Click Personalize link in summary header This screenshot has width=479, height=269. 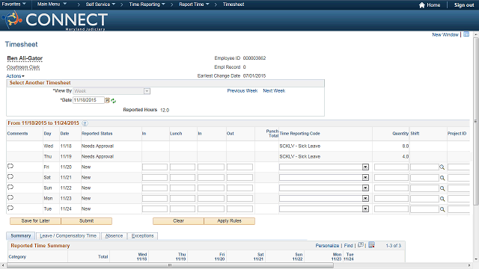[327, 246]
